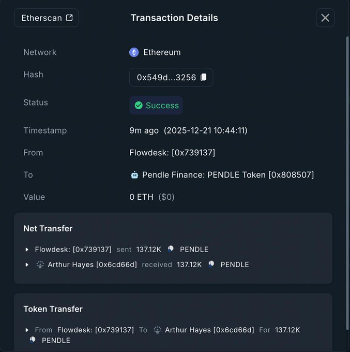Expand the Flowdesk sent row
This screenshot has height=352, width=350.
coord(27,250)
